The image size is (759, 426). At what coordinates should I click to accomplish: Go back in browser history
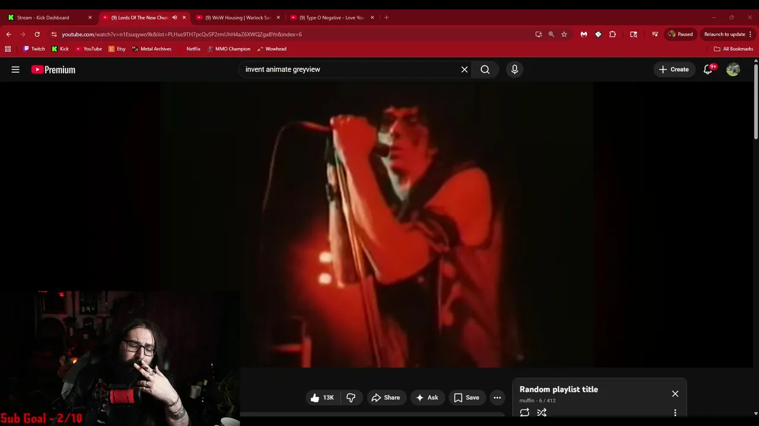pos(8,34)
